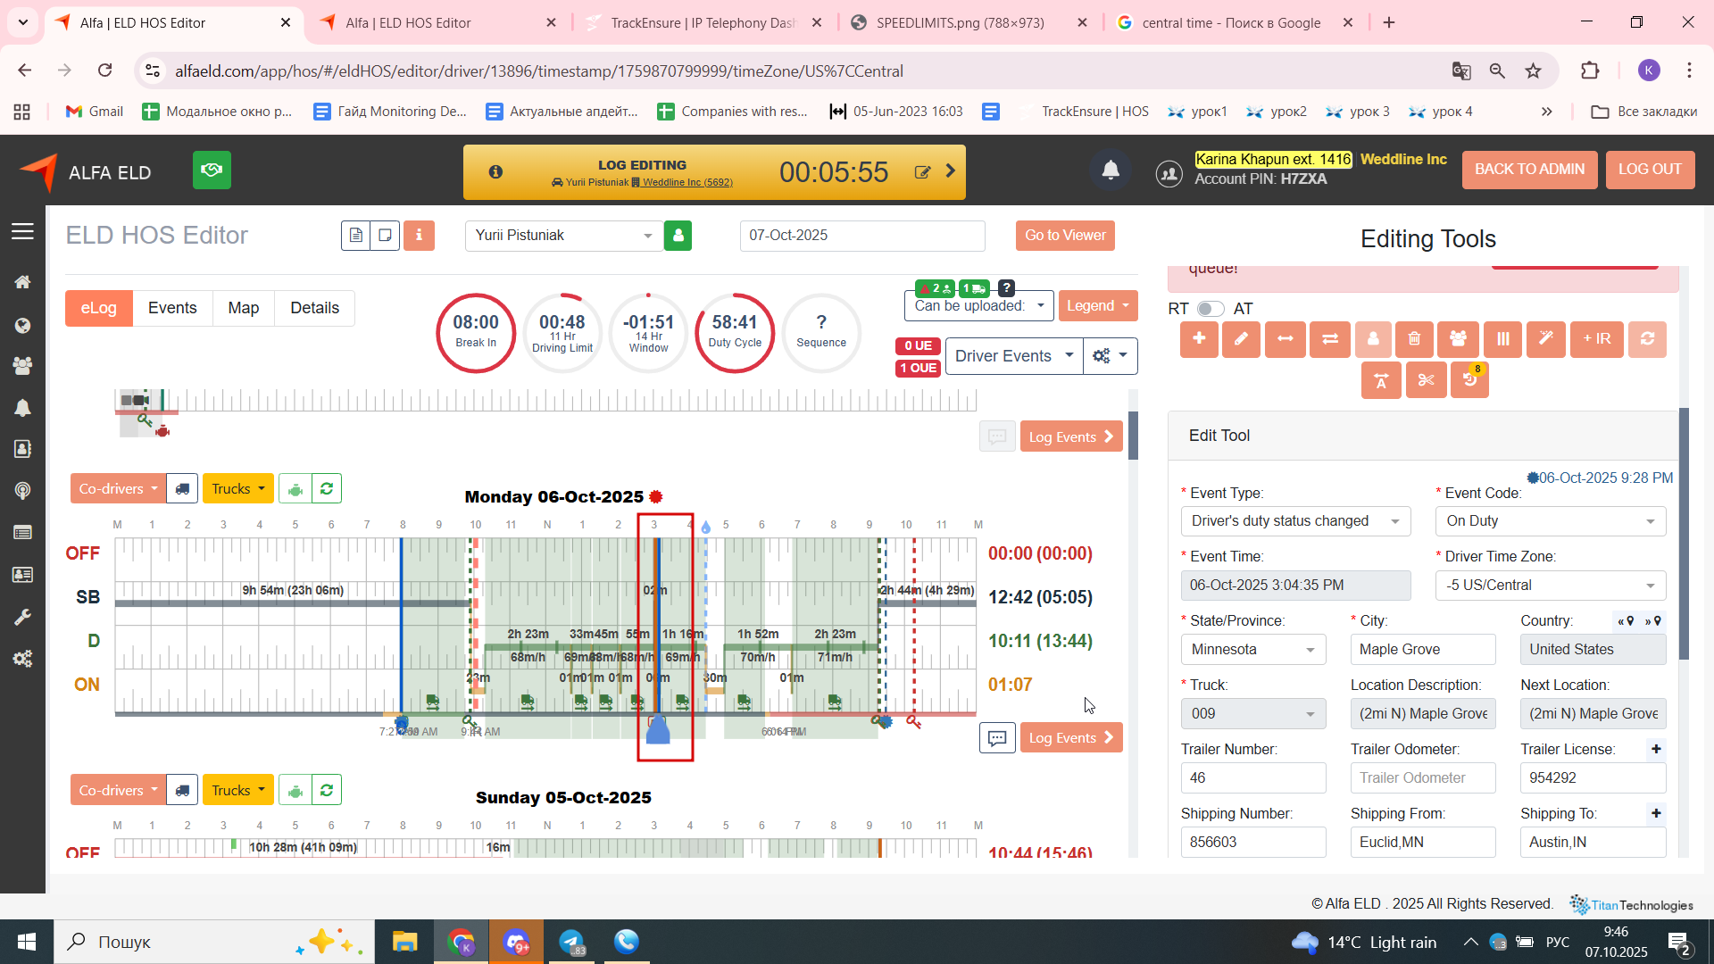Click the magic wand tool
Image resolution: width=1714 pixels, height=964 pixels.
1545,339
